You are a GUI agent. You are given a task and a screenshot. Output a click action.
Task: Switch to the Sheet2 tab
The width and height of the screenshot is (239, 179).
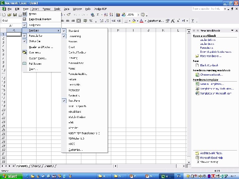pos(36,166)
